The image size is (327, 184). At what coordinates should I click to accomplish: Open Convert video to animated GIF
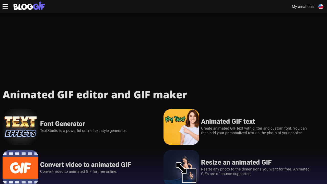86,165
